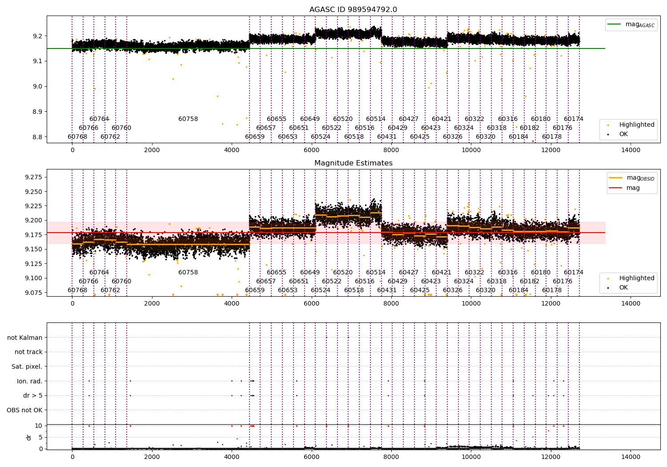The width and height of the screenshot is (667, 467).
Task: Click obsid label "60768" in AGASC ID plot
Action: click(77, 137)
